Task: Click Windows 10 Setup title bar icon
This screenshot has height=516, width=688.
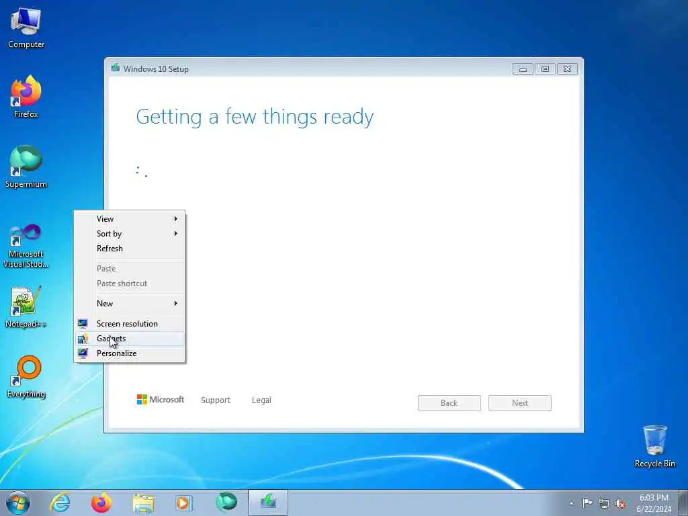Action: (116, 68)
